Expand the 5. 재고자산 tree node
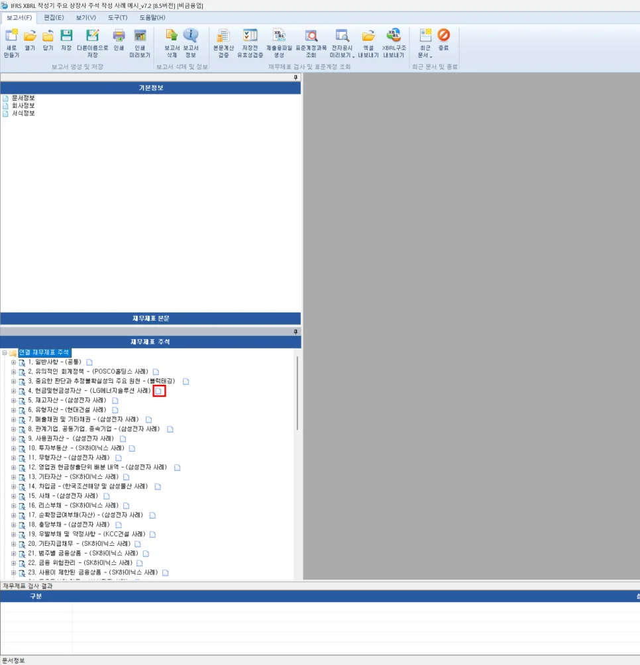Image resolution: width=640 pixels, height=665 pixels. [13, 401]
